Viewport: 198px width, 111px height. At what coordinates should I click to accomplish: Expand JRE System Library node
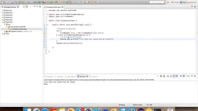pos(5,31)
